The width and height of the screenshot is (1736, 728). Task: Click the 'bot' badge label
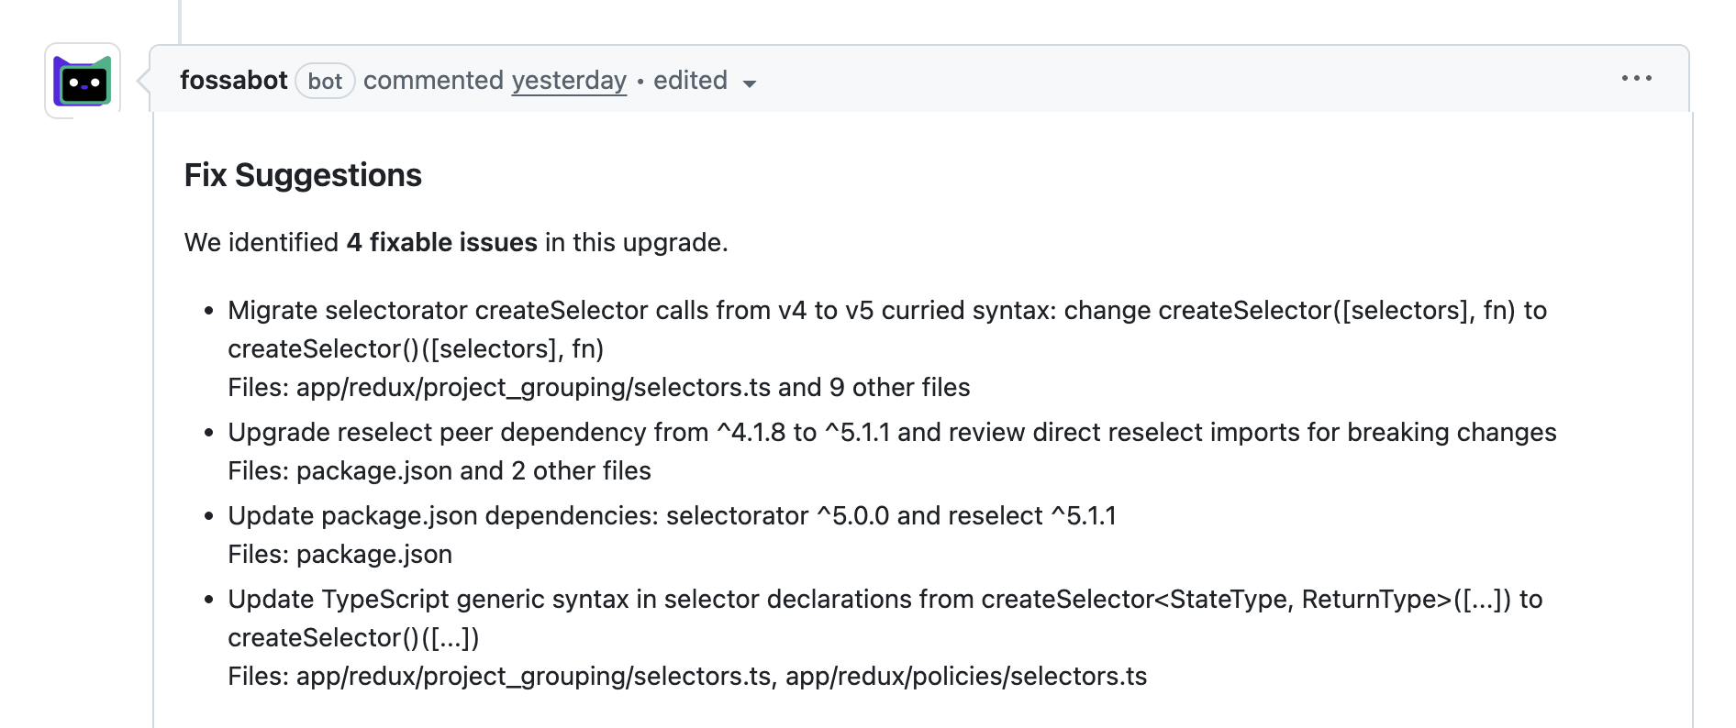(325, 82)
